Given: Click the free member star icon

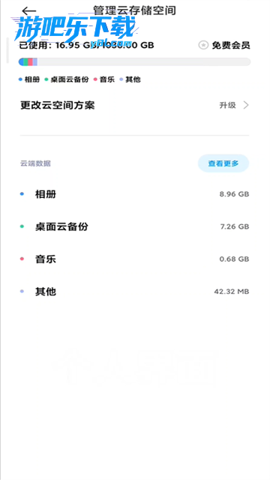Looking at the screenshot, I should tap(203, 45).
